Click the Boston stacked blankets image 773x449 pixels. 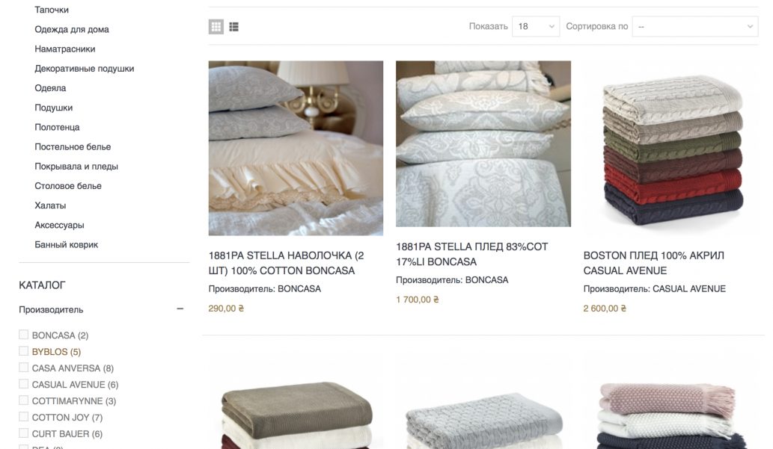673,149
